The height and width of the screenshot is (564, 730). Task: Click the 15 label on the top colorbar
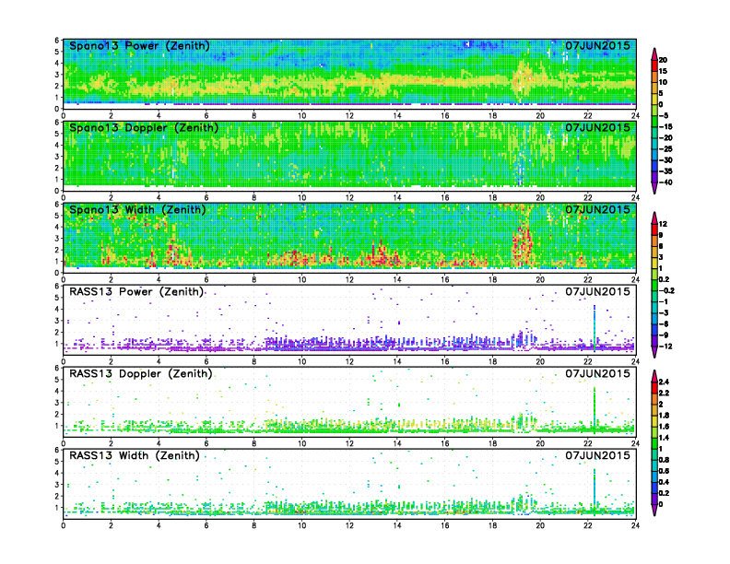pos(663,71)
